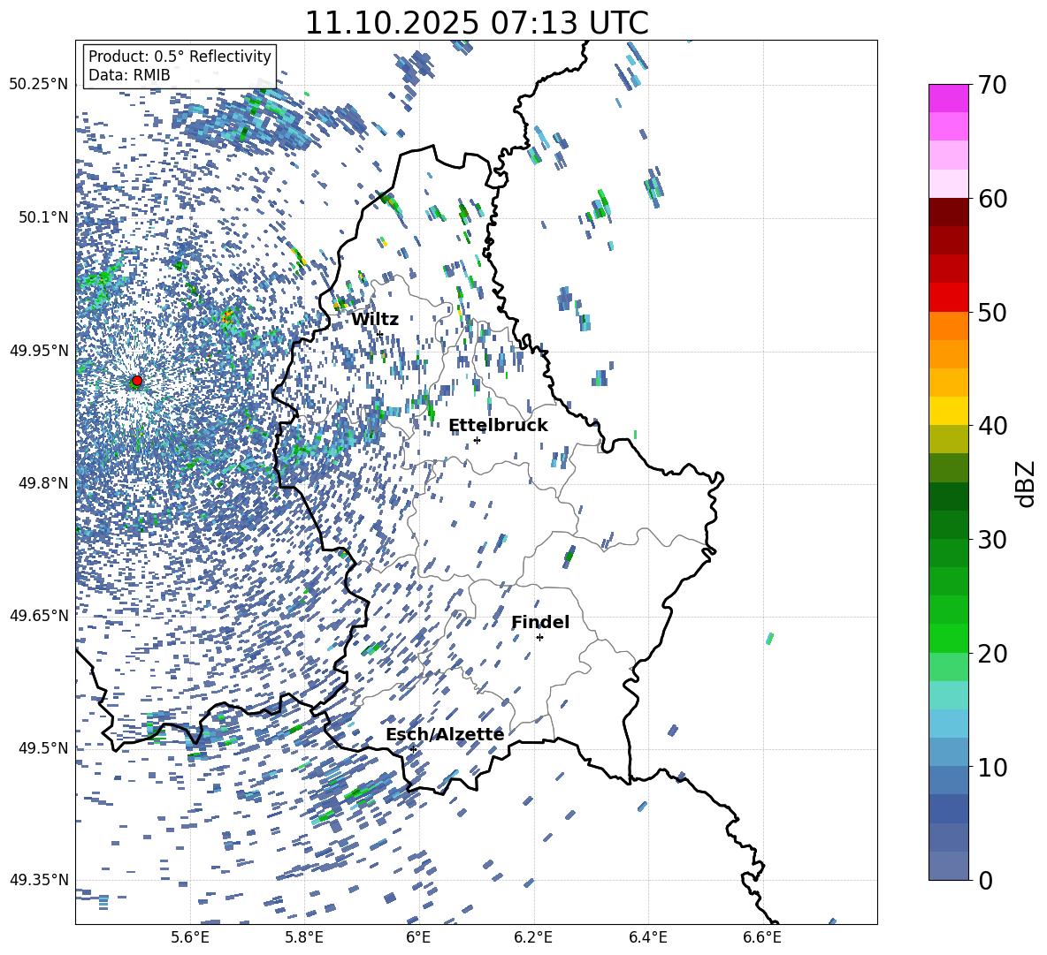Click the Ettelbruck station cross marker
The height and width of the screenshot is (955, 1047).
477,440
